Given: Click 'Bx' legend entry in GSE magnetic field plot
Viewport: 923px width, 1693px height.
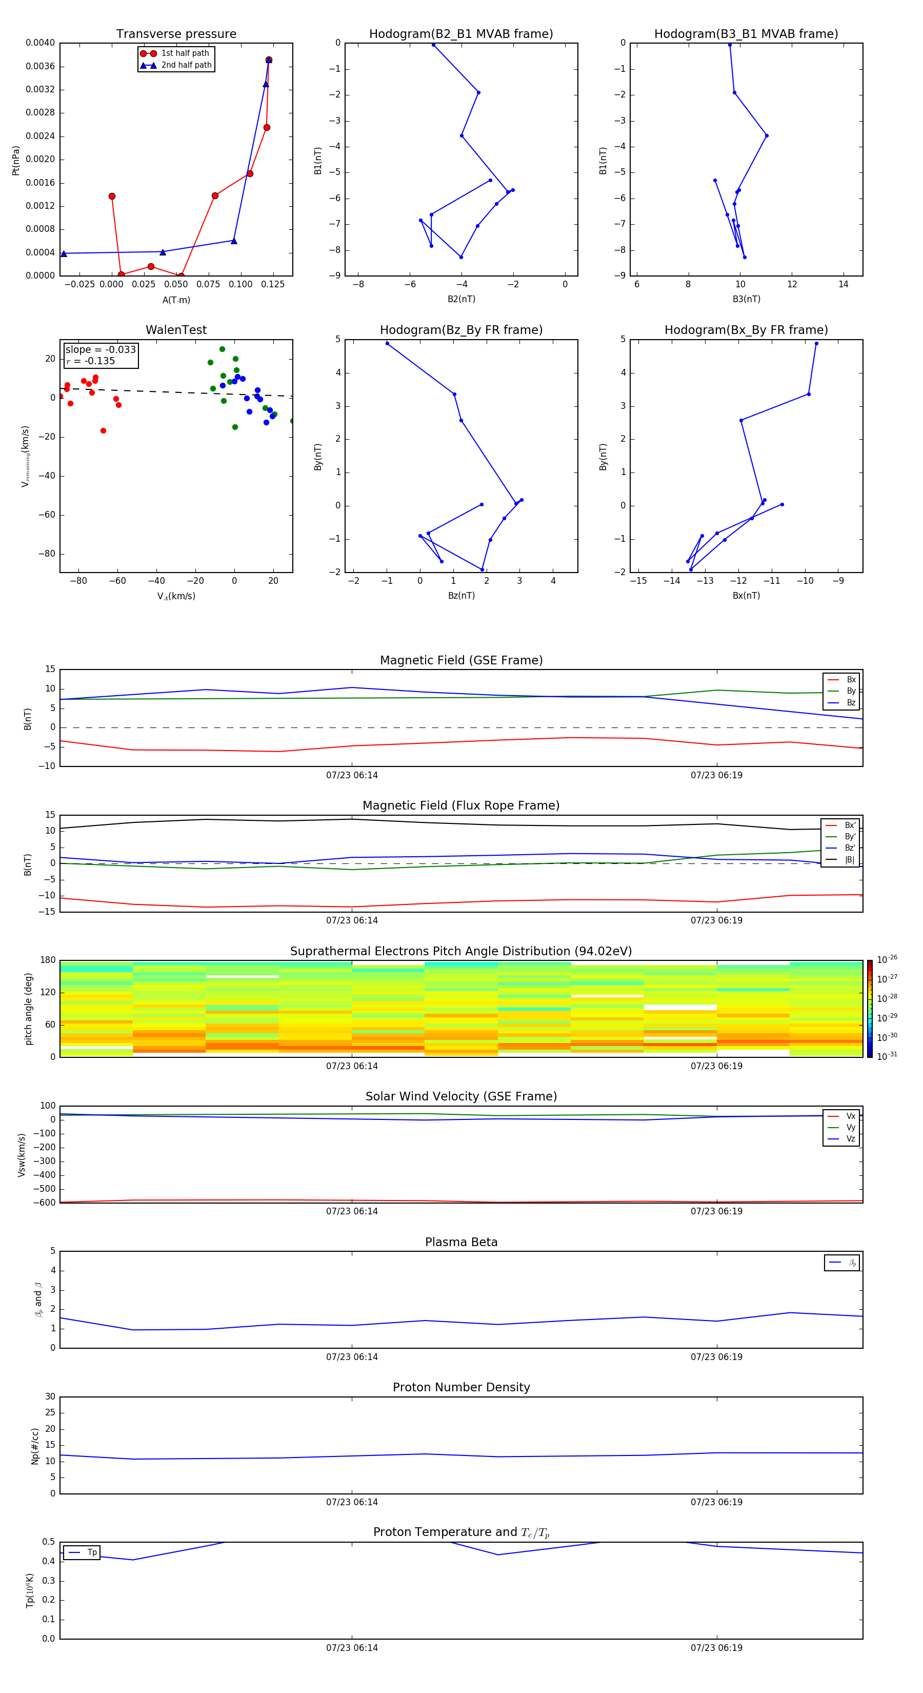Looking at the screenshot, I should [x=841, y=680].
